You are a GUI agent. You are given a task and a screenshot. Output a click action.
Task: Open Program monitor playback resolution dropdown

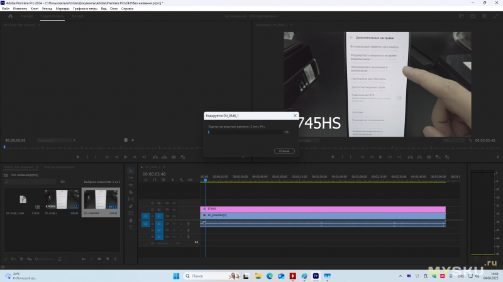[x=453, y=140]
